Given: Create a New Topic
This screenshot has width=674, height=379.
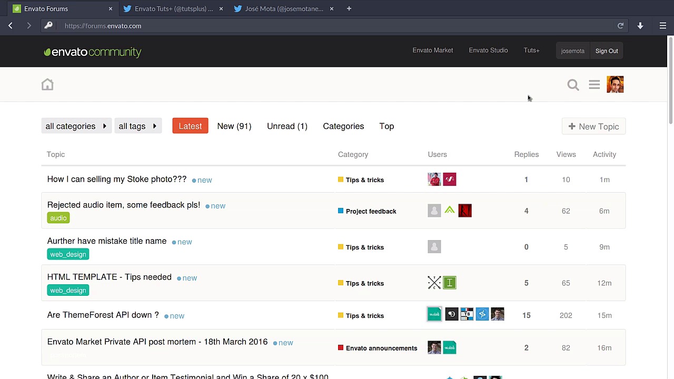Looking at the screenshot, I should [593, 126].
